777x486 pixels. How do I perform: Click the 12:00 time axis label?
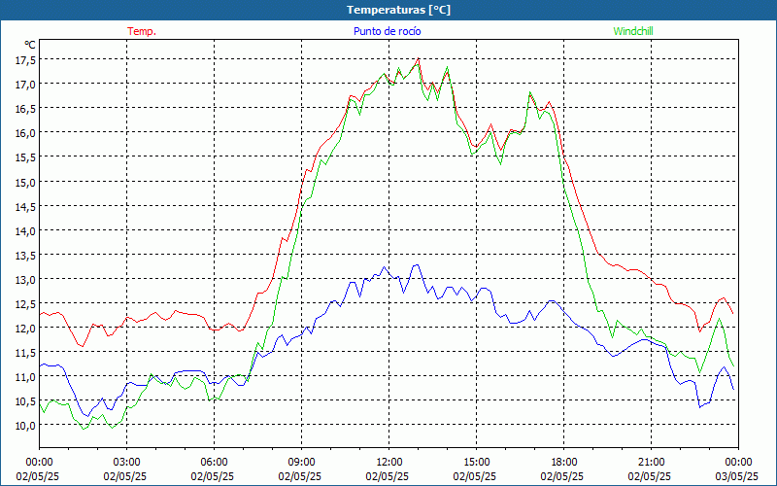click(x=389, y=463)
